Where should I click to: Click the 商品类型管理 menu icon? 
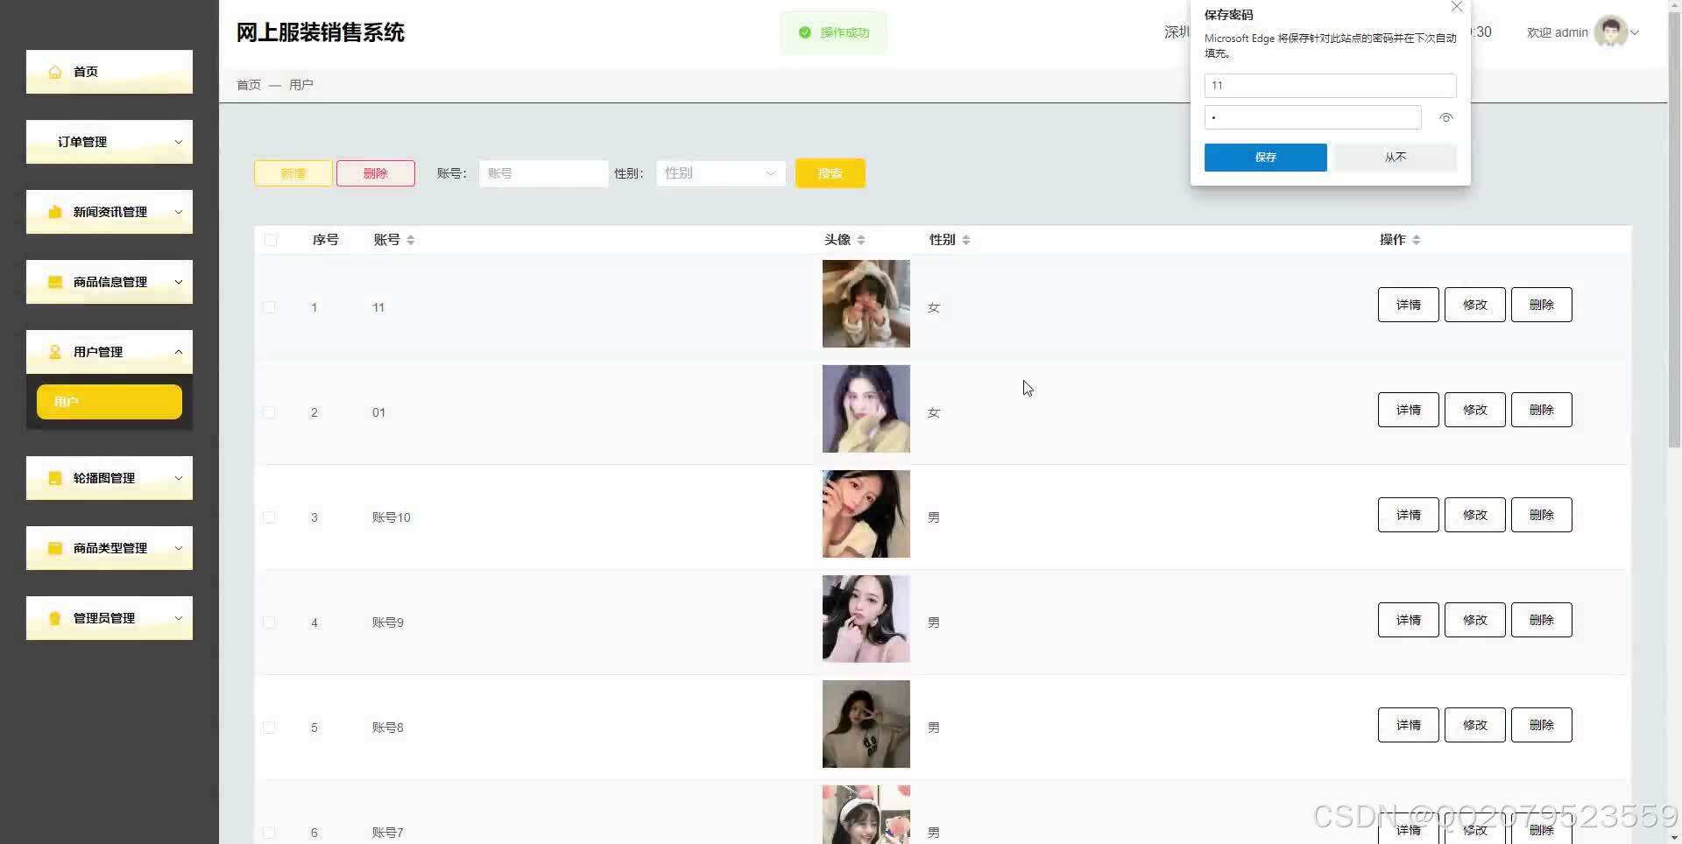(x=55, y=548)
